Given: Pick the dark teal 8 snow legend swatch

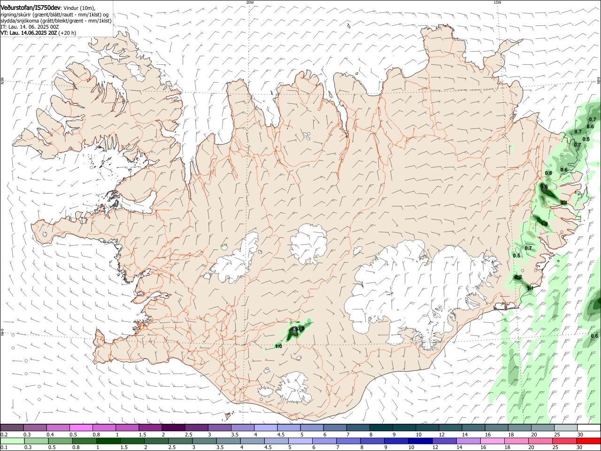Looking at the screenshot, I should [381, 428].
